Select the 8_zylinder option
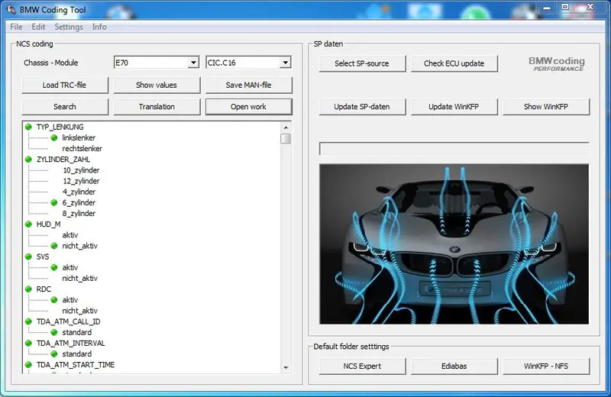This screenshot has width=611, height=397. coord(79,214)
